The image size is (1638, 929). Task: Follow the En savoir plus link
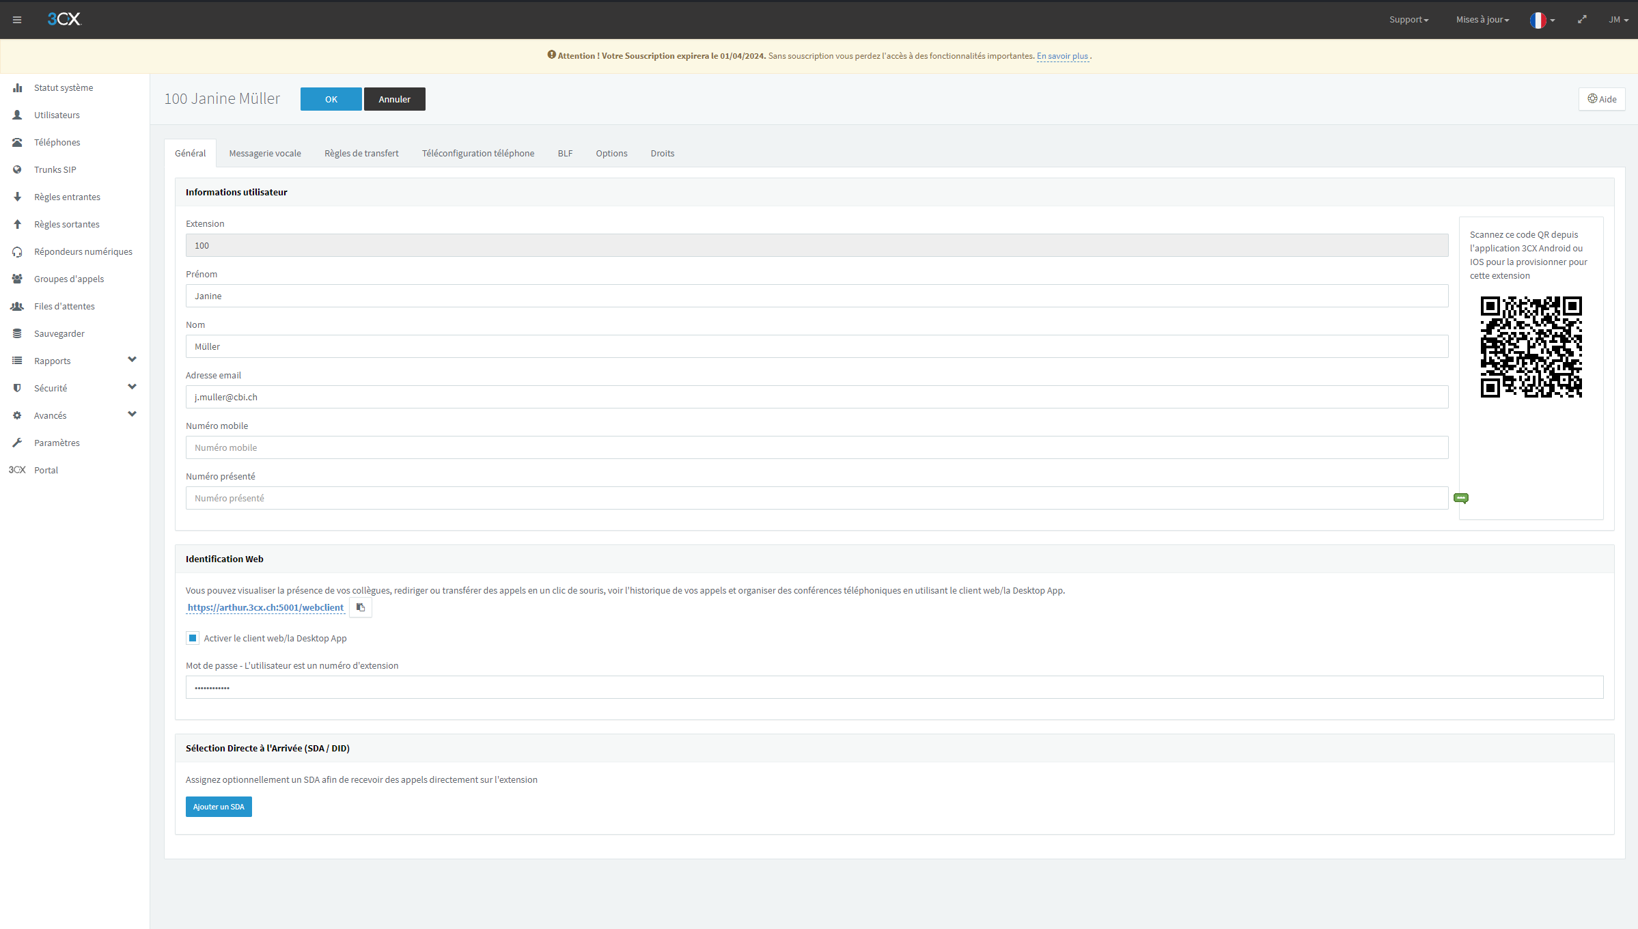1062,56
